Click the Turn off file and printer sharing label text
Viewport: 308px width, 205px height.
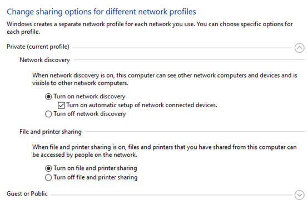96,177
